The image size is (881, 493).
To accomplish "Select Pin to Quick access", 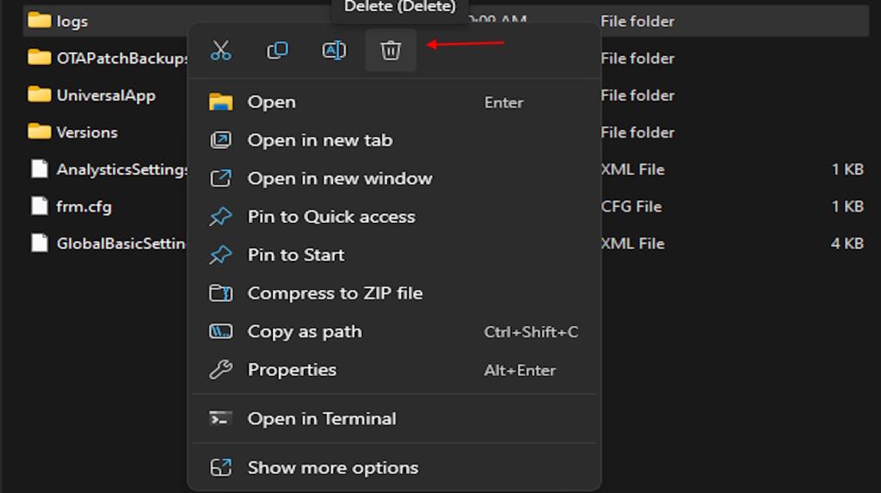I will pyautogui.click(x=330, y=217).
